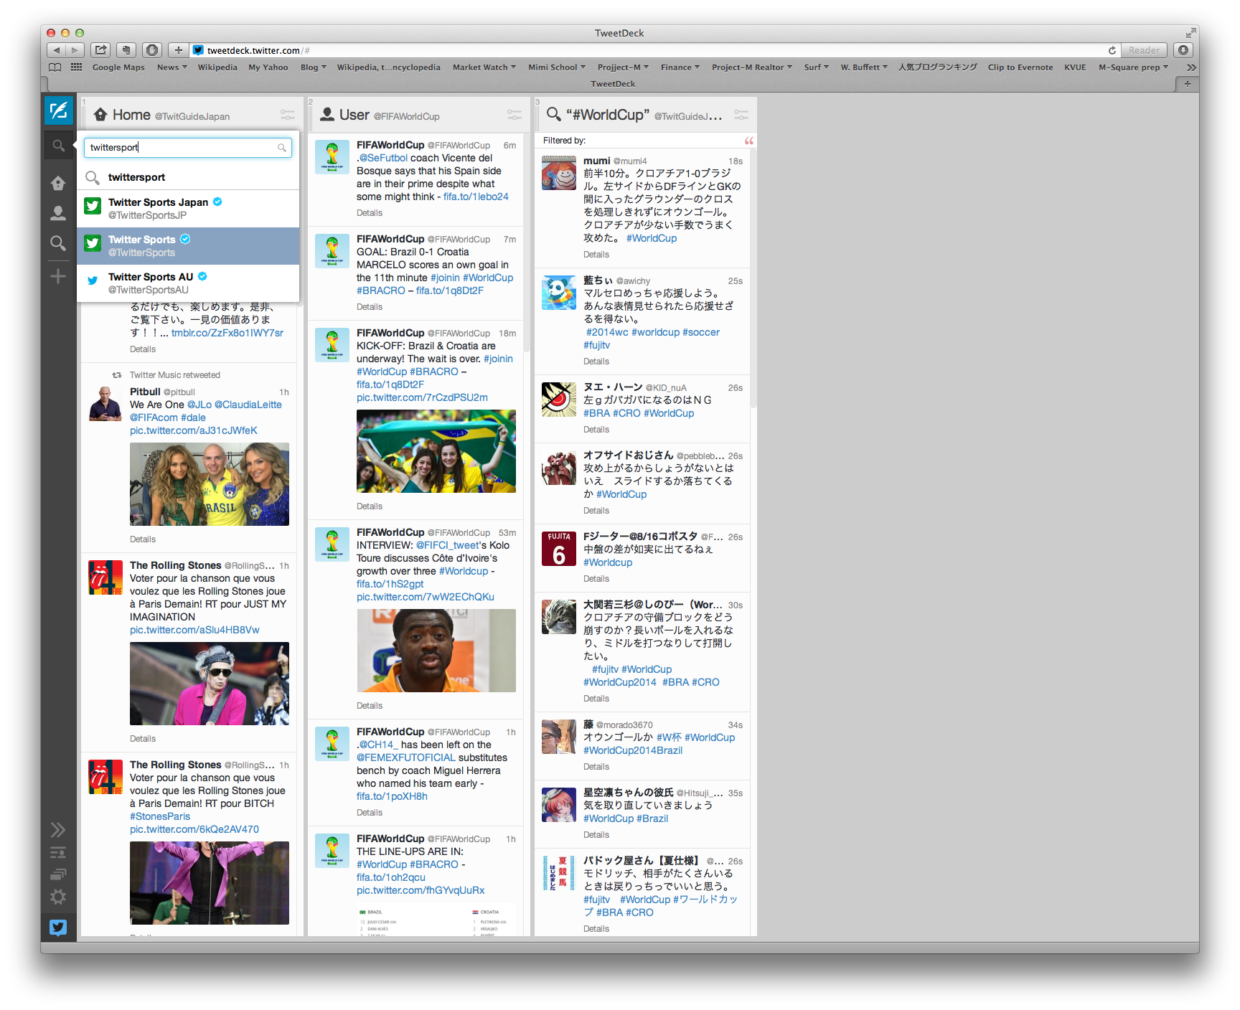Toggle #WorldCup column options icon

click(x=741, y=115)
